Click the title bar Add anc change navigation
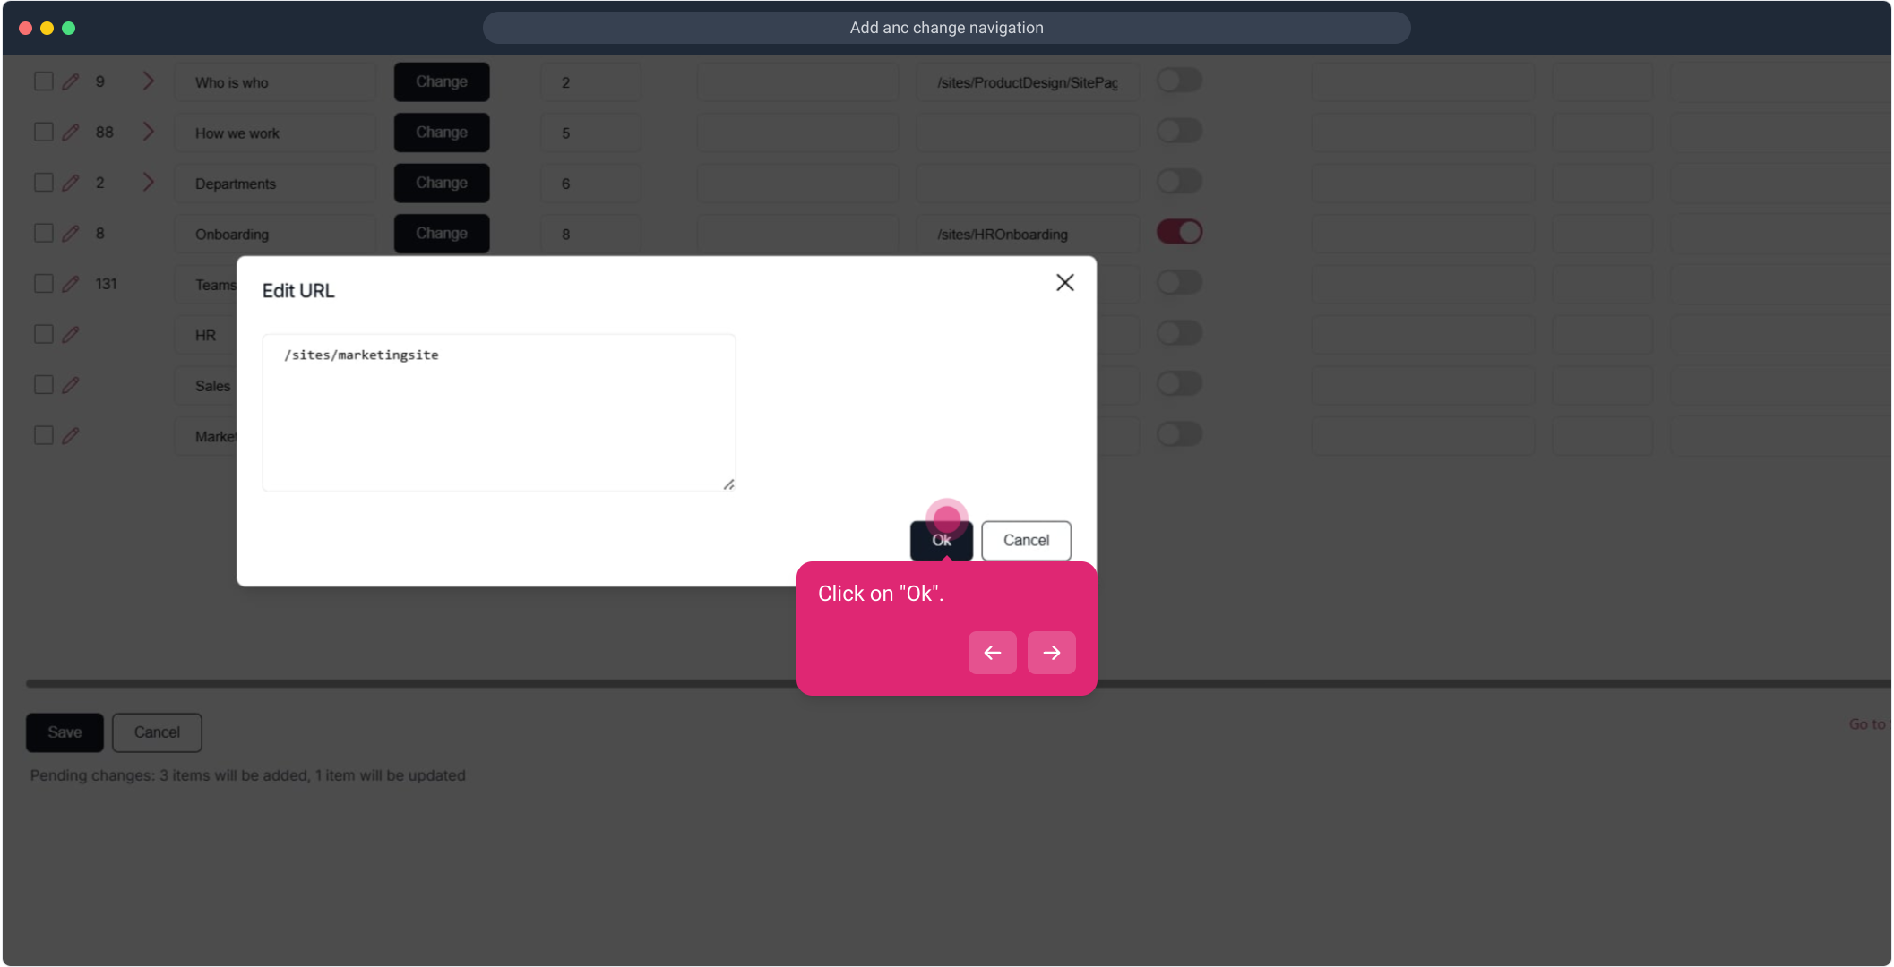The width and height of the screenshot is (1894, 967). point(946,28)
